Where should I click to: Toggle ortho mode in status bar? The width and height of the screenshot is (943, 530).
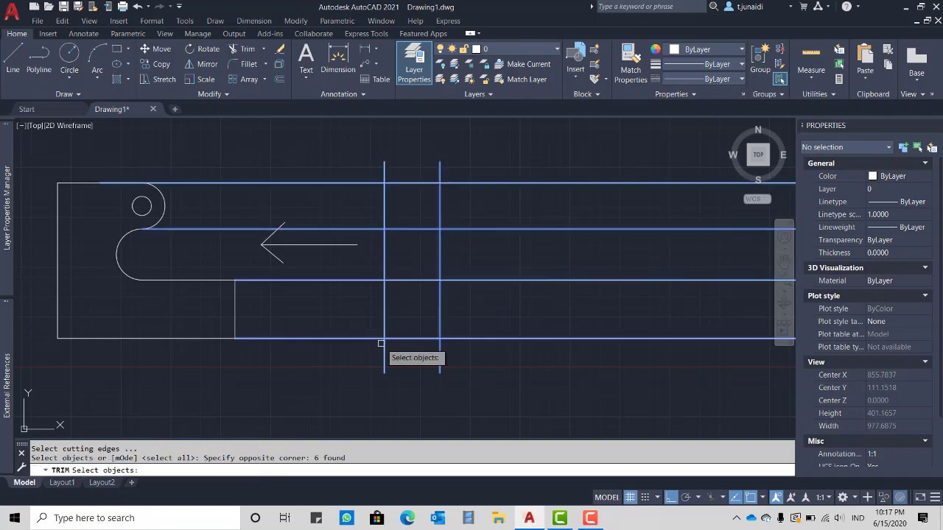coord(670,497)
